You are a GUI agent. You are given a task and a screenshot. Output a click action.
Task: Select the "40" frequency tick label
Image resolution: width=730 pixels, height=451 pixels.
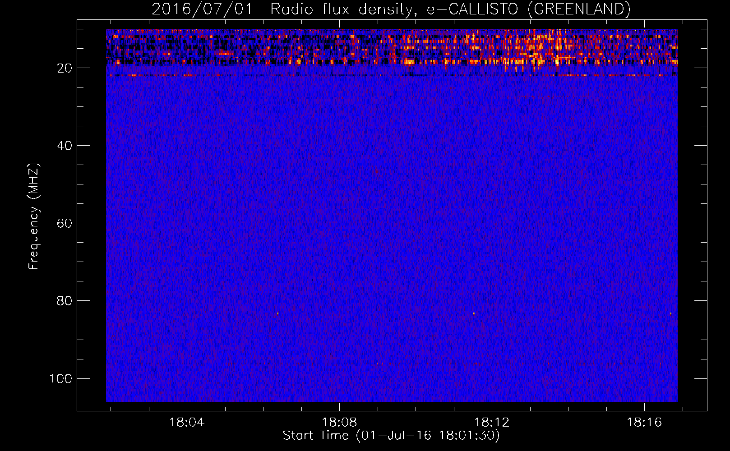pos(65,146)
